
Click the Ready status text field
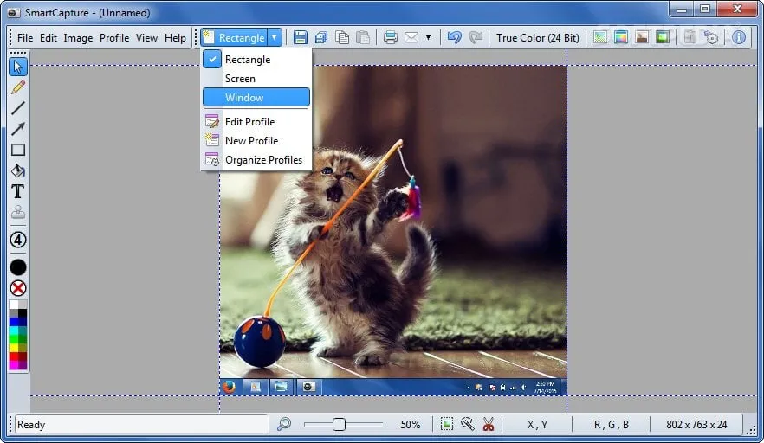(x=141, y=425)
